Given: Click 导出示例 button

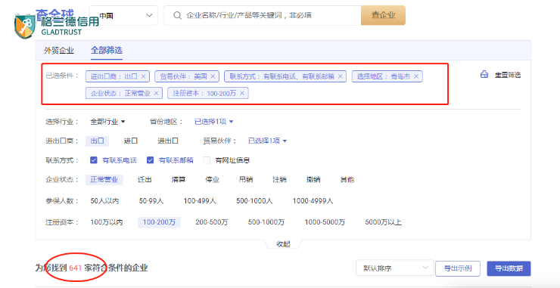Looking at the screenshot, I should tap(457, 268).
